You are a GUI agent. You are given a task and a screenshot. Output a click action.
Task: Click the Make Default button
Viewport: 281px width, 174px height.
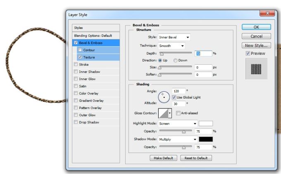(x=163, y=158)
